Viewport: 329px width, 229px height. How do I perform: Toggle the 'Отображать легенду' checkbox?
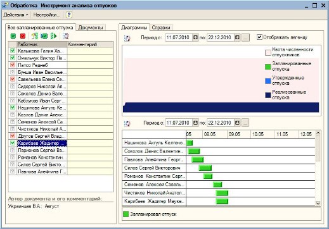[x=259, y=37]
